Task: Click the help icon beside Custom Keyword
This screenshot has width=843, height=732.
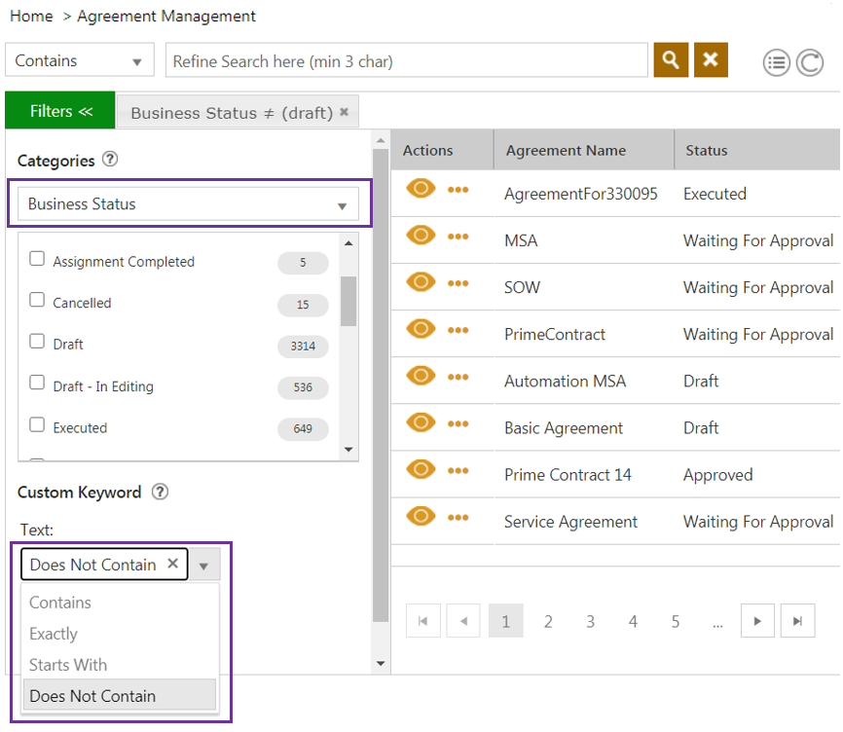Action: pos(161,492)
